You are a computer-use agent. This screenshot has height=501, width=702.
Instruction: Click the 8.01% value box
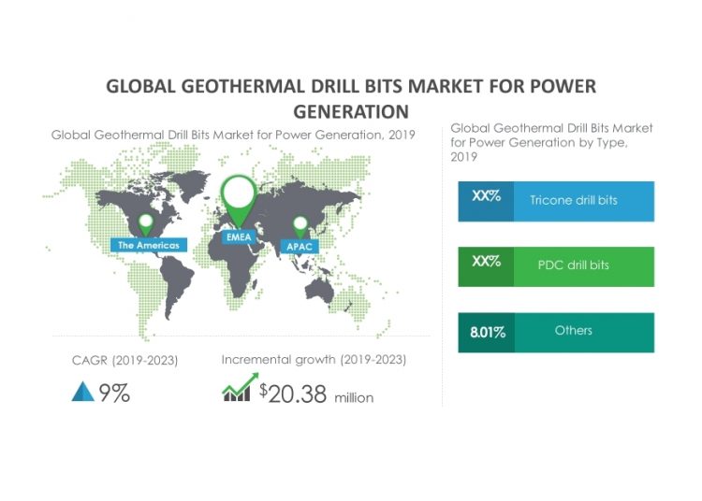click(486, 332)
